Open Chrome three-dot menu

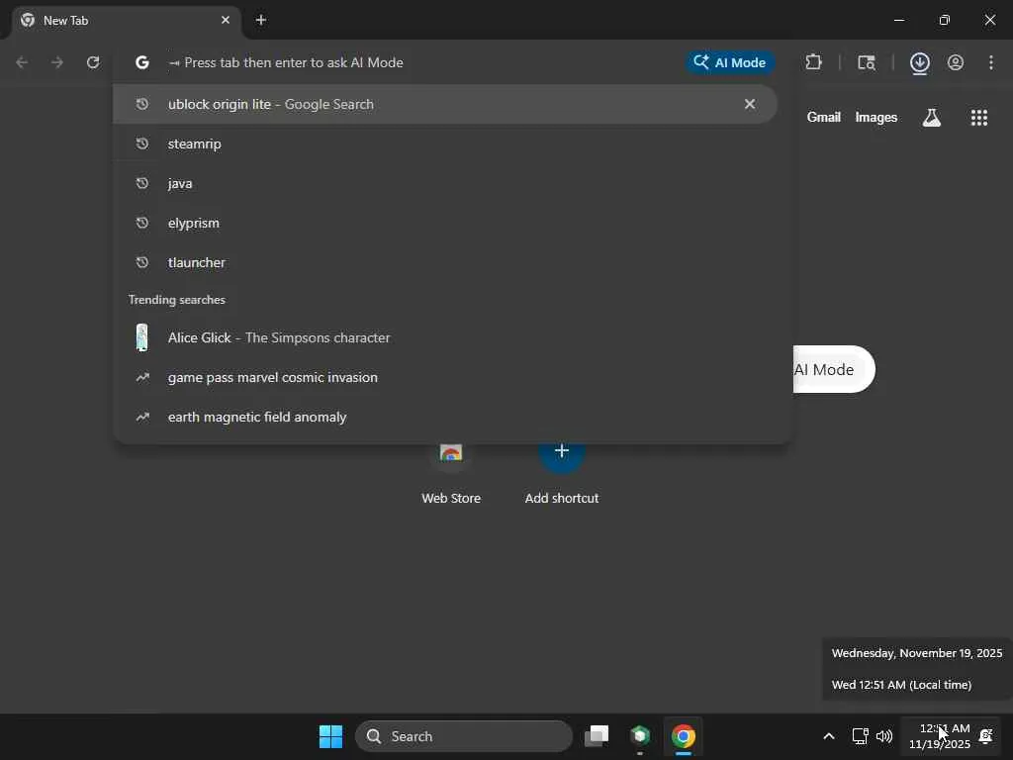991,62
